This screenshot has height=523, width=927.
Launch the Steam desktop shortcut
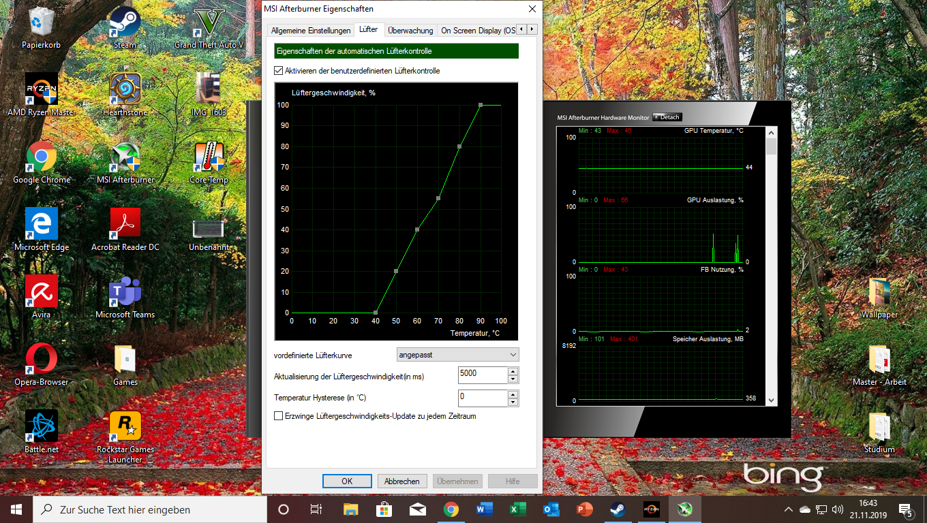[x=125, y=27]
